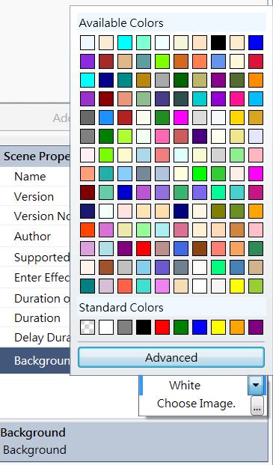This screenshot has width=273, height=465.
Task: Select the Version property row
Action: [x=35, y=197]
